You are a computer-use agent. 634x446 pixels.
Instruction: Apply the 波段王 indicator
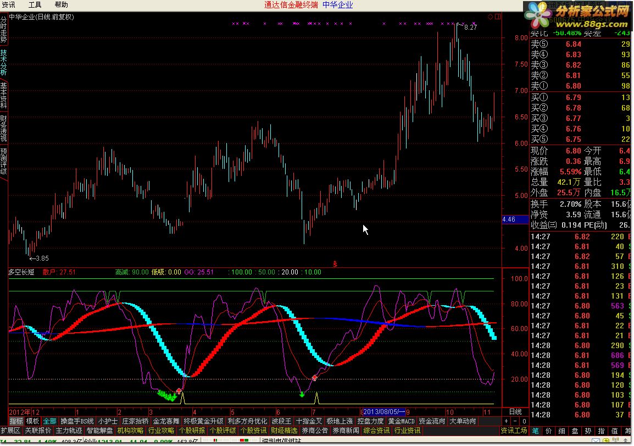[x=281, y=421]
